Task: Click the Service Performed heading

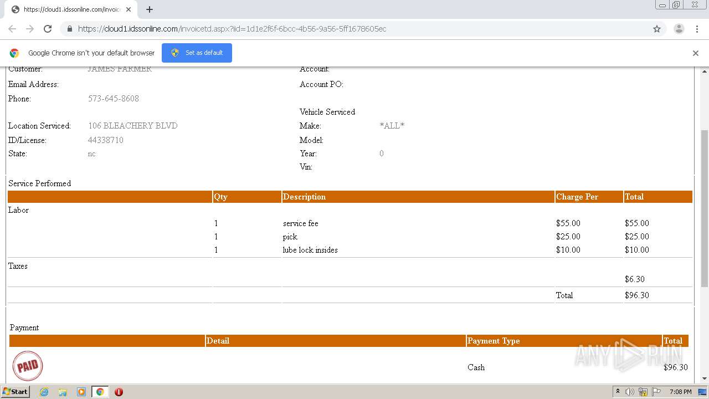Action: coord(40,183)
